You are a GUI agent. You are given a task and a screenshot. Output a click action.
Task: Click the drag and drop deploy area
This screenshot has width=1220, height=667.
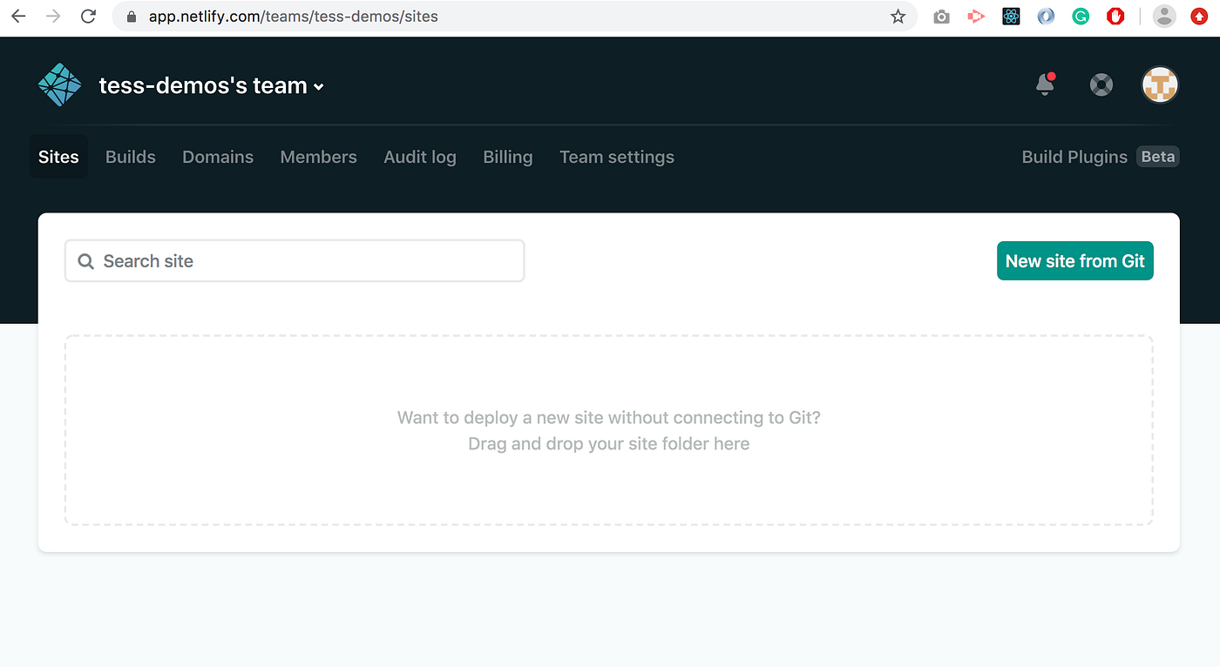point(609,430)
